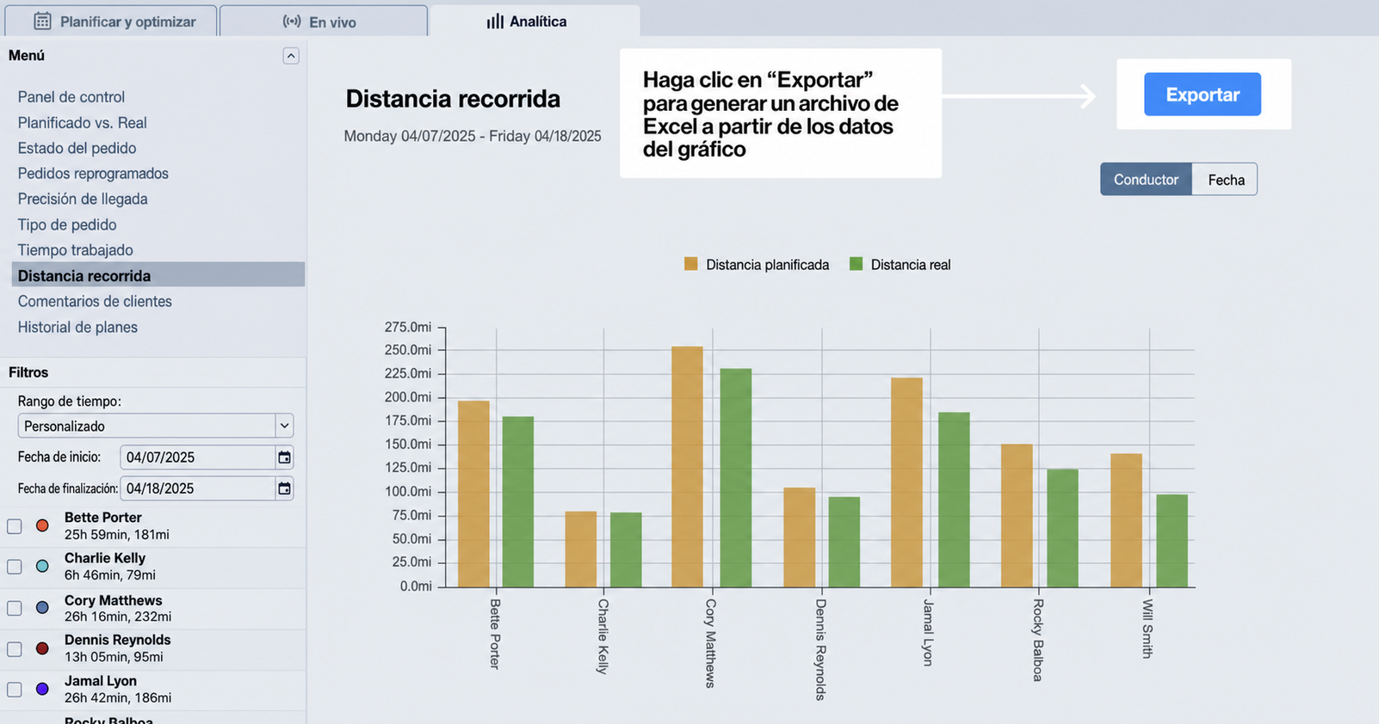Viewport: 1379px width, 724px height.
Task: Click the Distancia real legend label
Action: (911, 265)
